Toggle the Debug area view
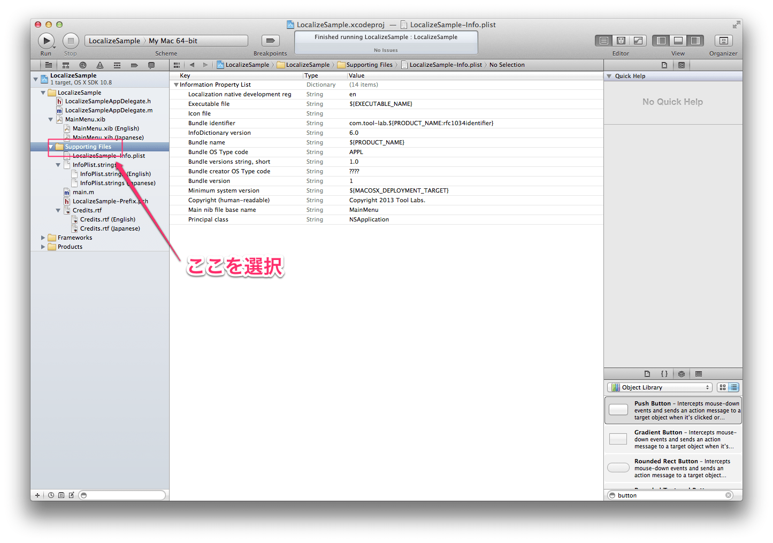 [678, 41]
